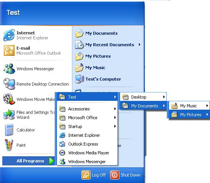Open Windows Movie Maker film reel icon

coord(9,99)
